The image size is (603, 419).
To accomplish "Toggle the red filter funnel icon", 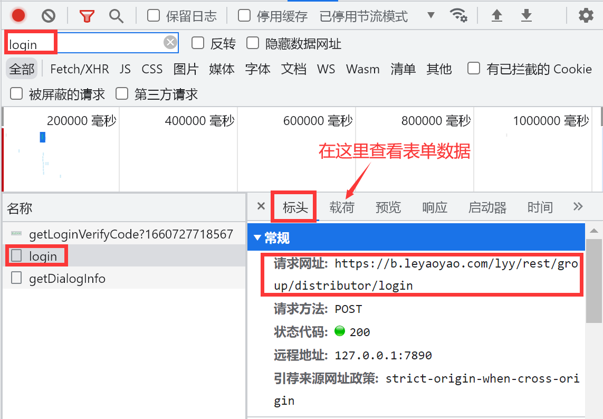I will pos(87,16).
